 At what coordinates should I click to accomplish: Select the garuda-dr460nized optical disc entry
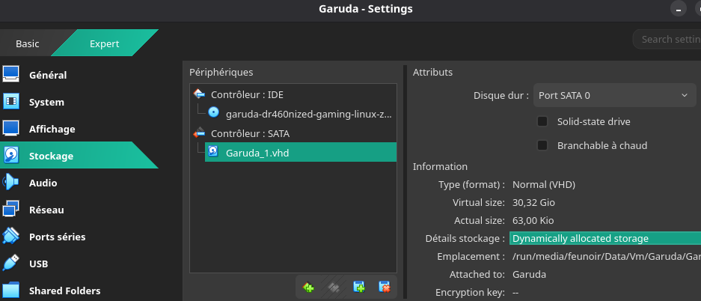coord(308,114)
